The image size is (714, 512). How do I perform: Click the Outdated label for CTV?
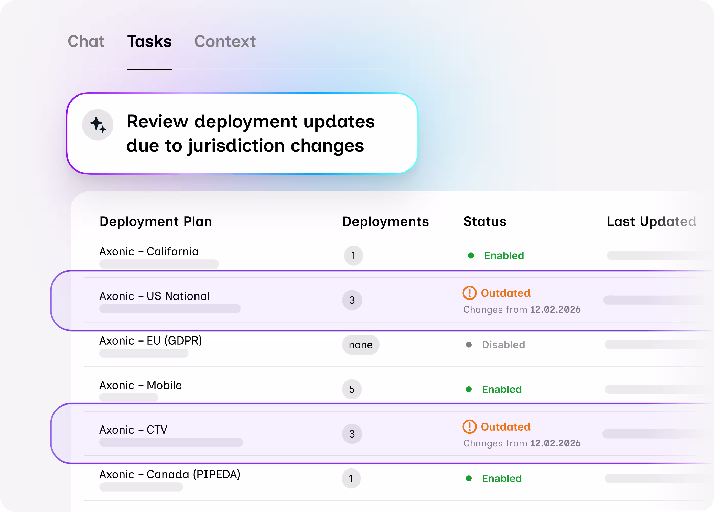coord(506,427)
